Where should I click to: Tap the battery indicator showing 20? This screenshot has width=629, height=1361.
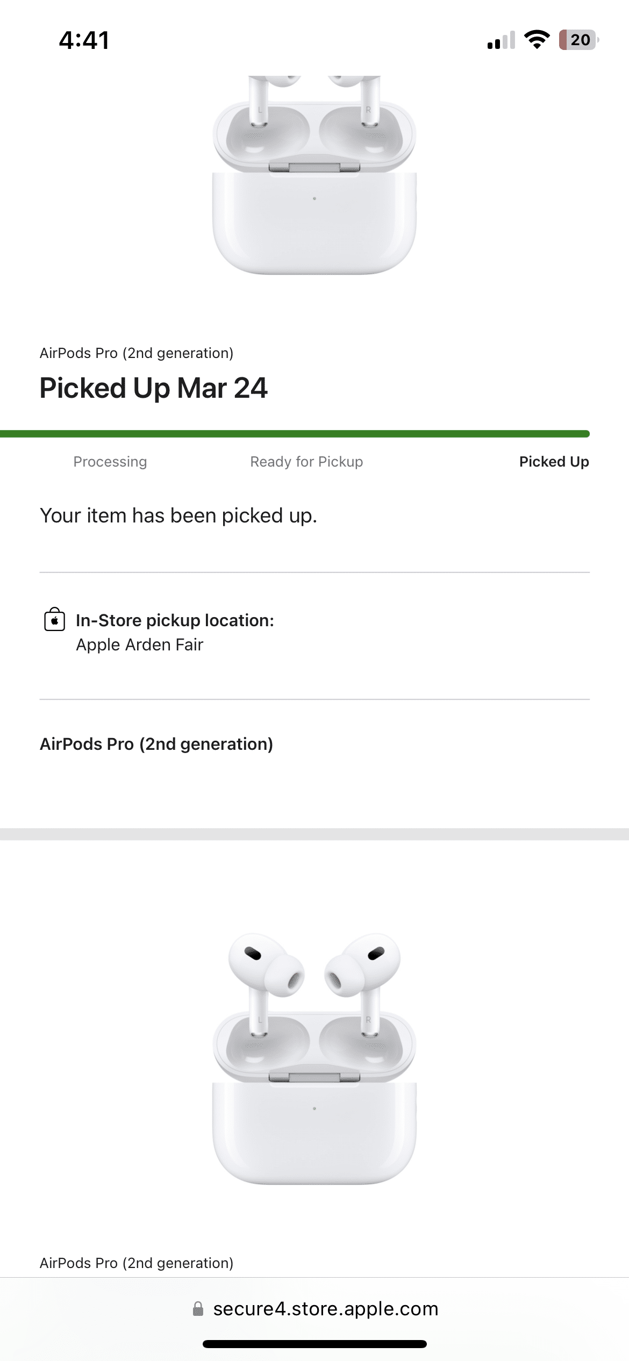tap(578, 40)
